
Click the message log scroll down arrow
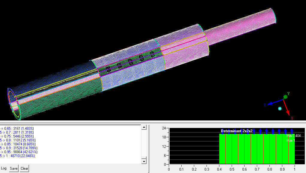pyautogui.click(x=144, y=162)
